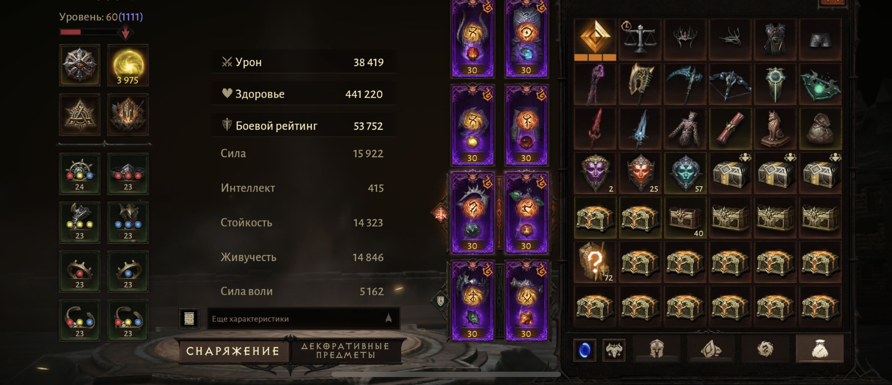Toggle the demon head filter icon
The height and width of the screenshot is (385, 892).
[x=614, y=349]
